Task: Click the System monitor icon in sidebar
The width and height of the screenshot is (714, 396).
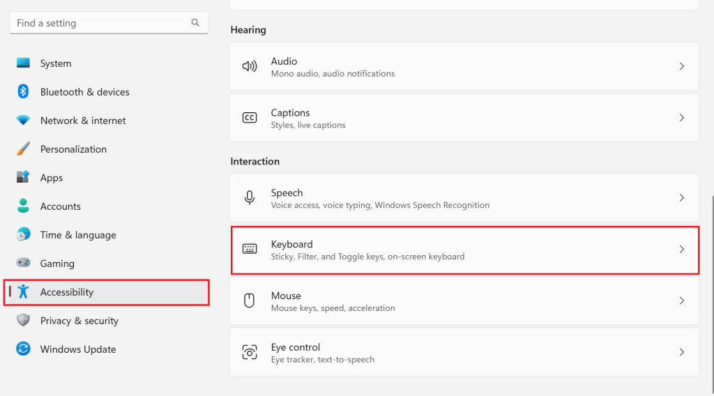Action: click(x=23, y=63)
